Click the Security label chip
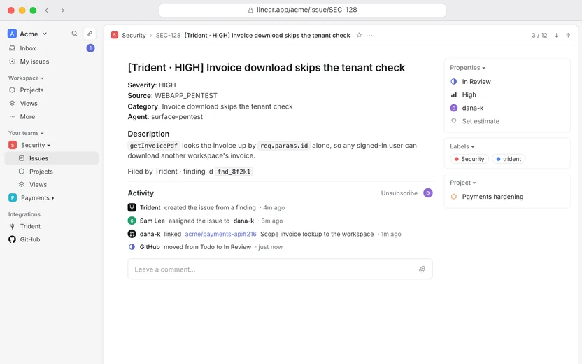Viewport: 582px width, 364px height. 469,159
